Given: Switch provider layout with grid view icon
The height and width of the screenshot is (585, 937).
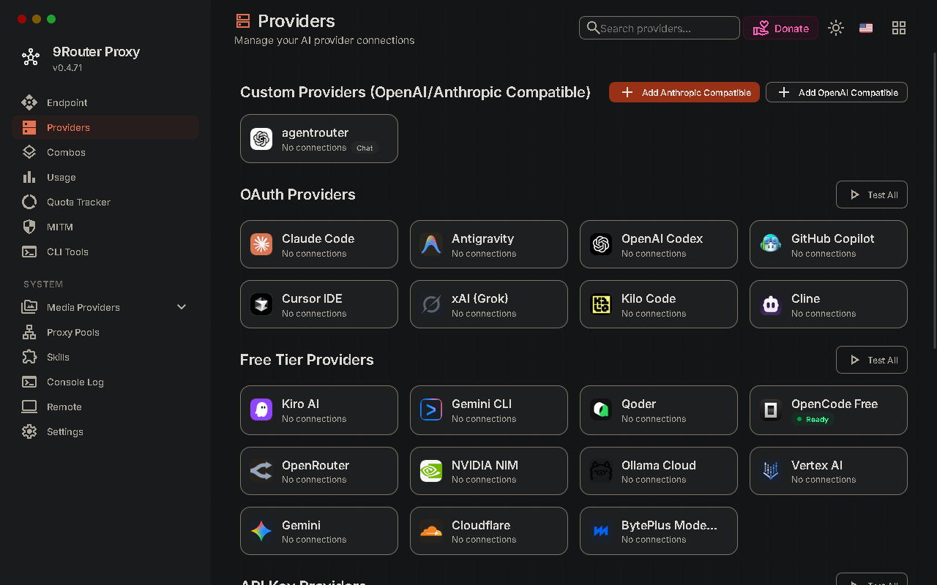Looking at the screenshot, I should pyautogui.click(x=899, y=28).
